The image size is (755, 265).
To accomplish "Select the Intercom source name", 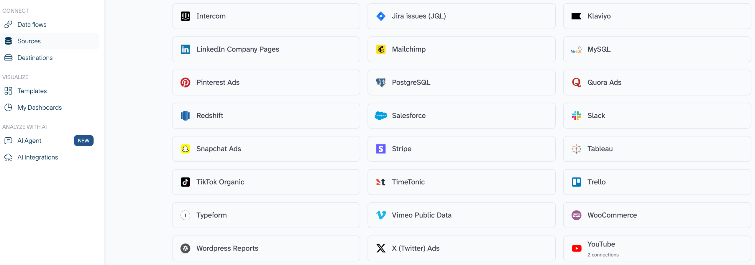I will click(x=211, y=16).
